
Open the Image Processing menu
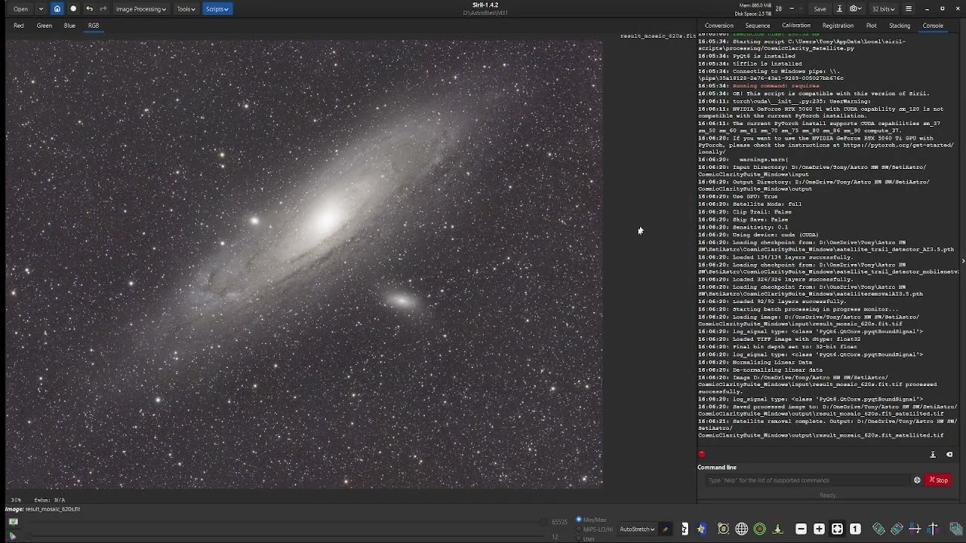coord(140,9)
